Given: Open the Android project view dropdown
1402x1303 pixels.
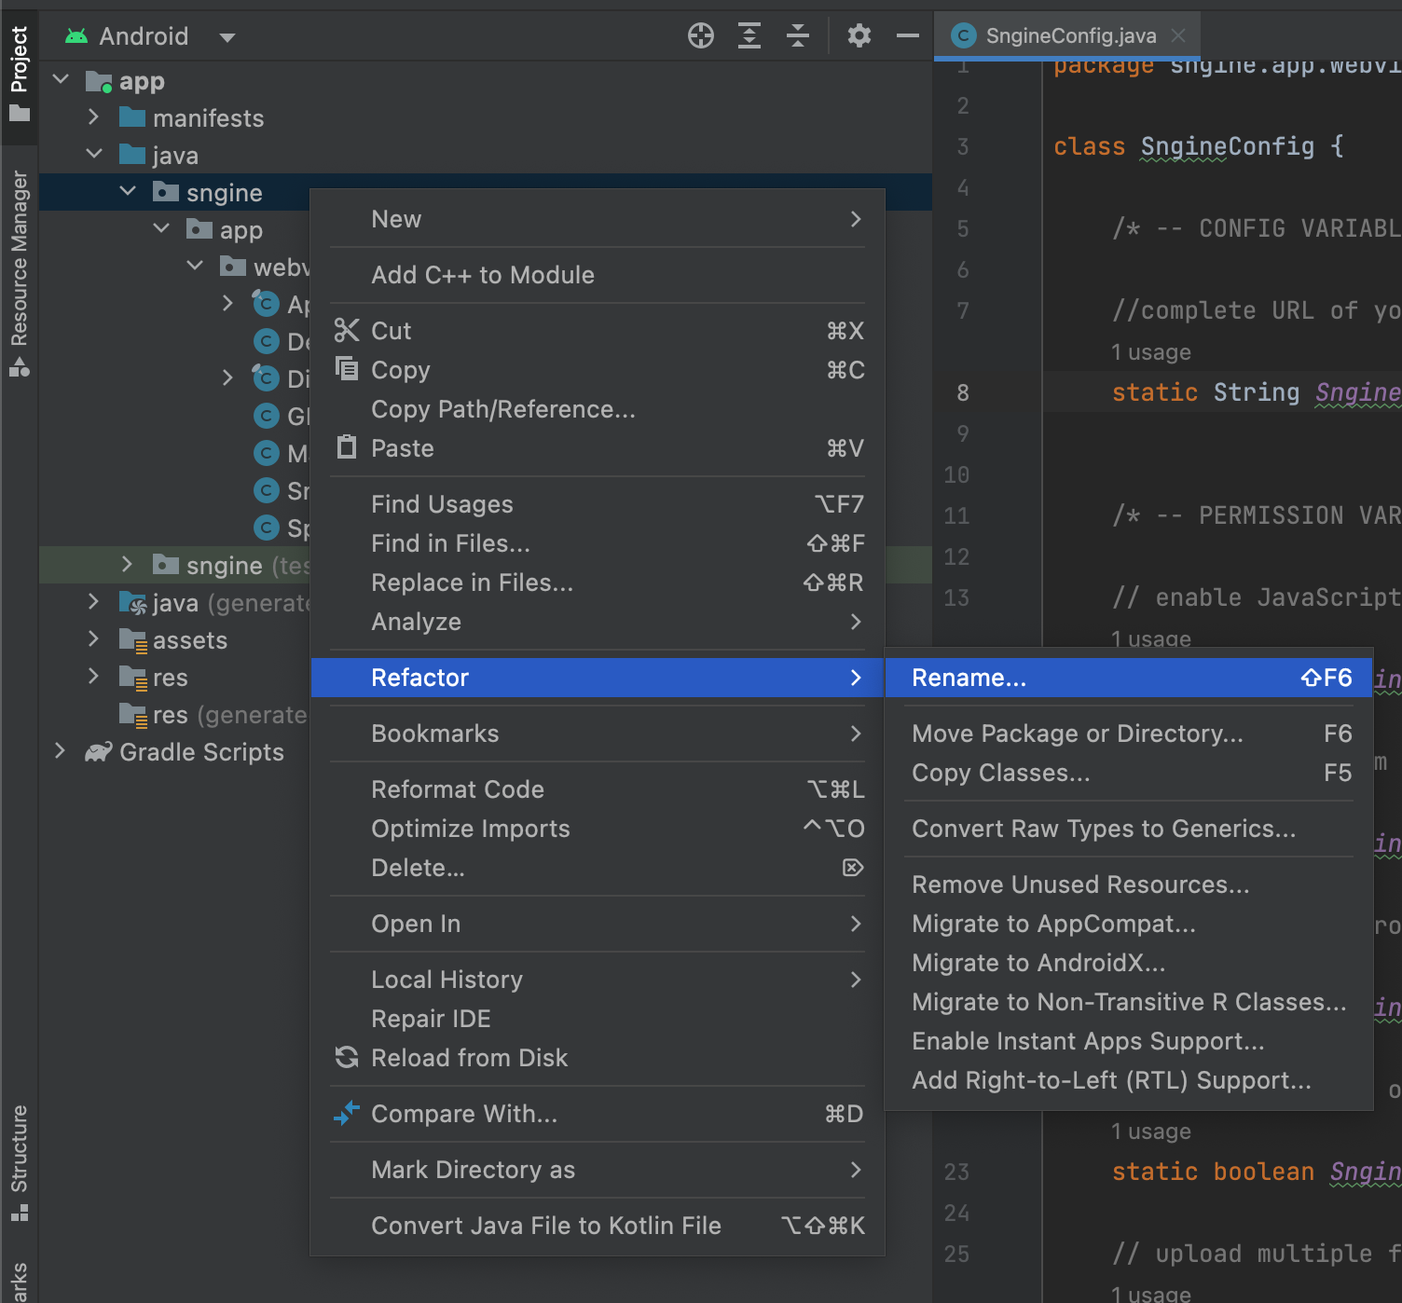Looking at the screenshot, I should pyautogui.click(x=227, y=37).
